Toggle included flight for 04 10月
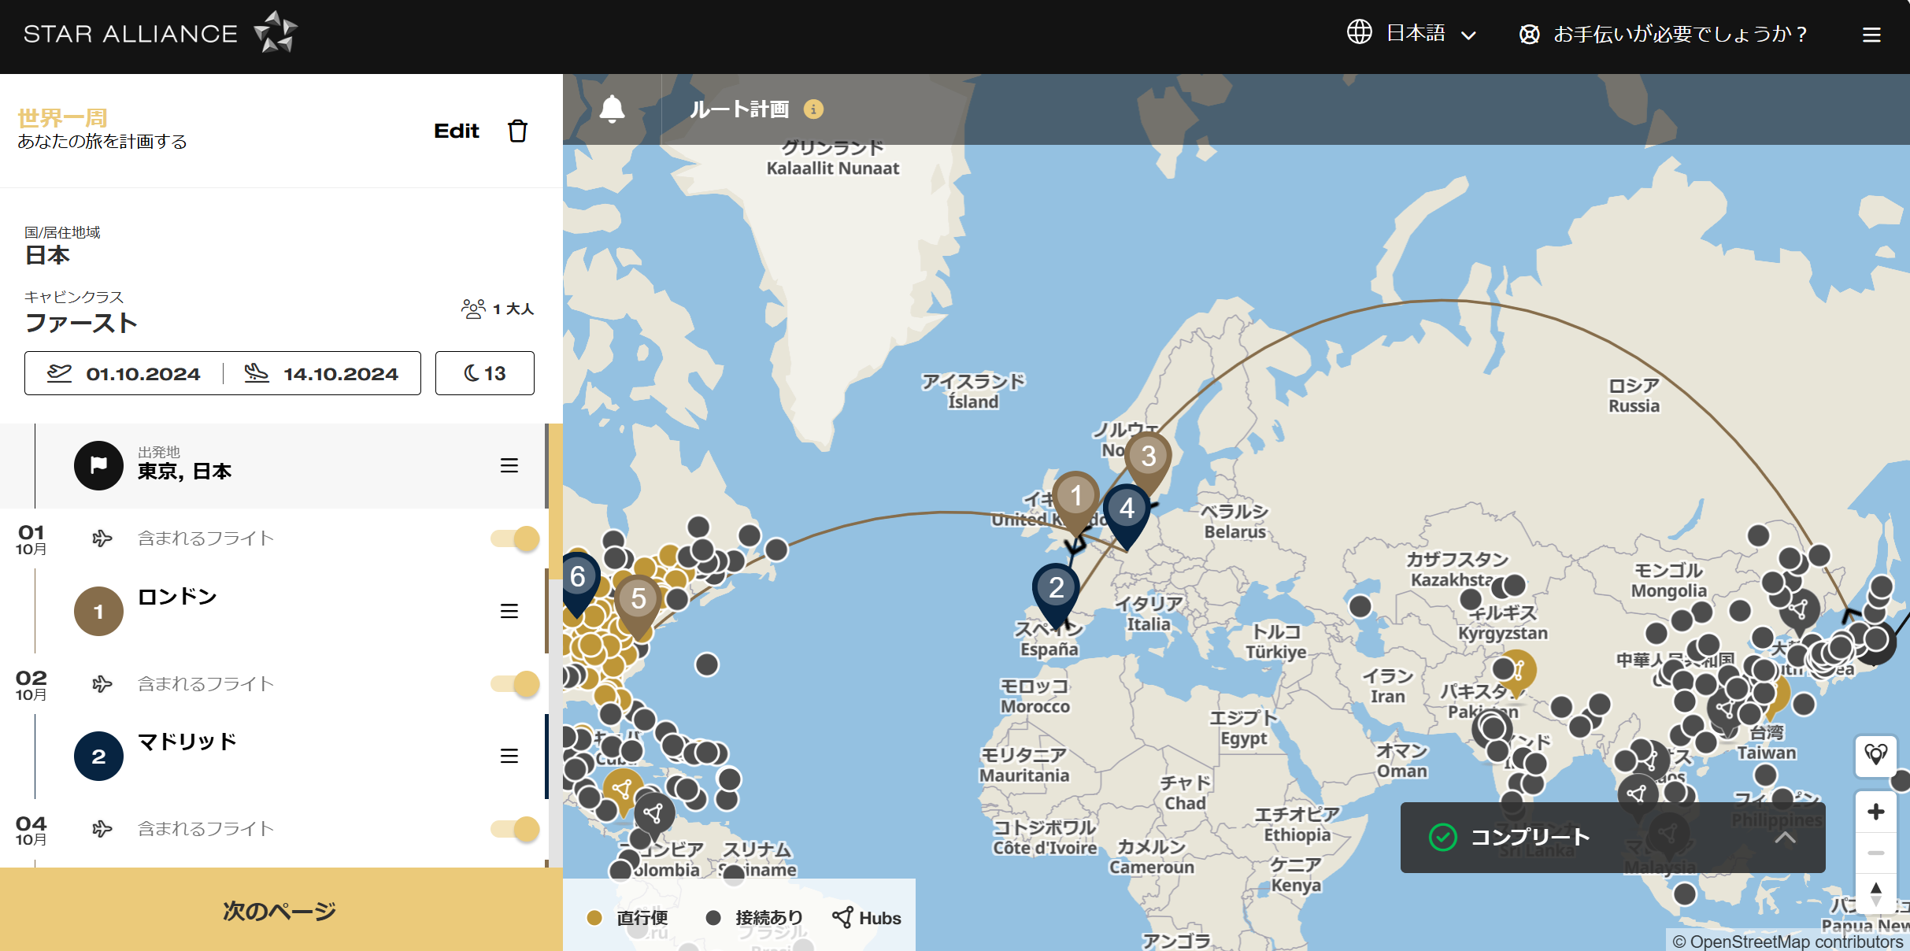The height and width of the screenshot is (951, 1910). [515, 828]
